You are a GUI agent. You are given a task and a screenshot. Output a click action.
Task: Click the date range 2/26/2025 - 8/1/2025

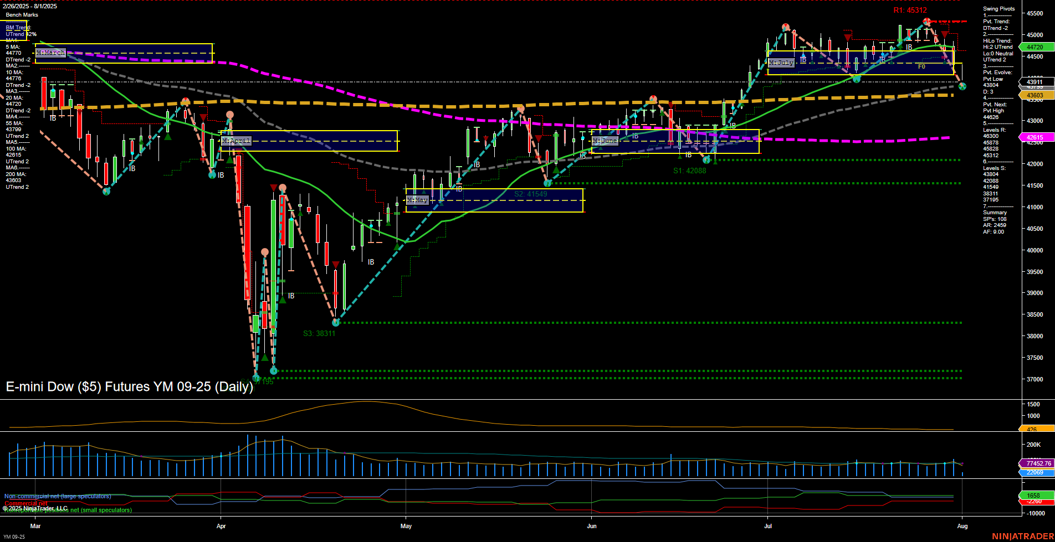pyautogui.click(x=30, y=6)
